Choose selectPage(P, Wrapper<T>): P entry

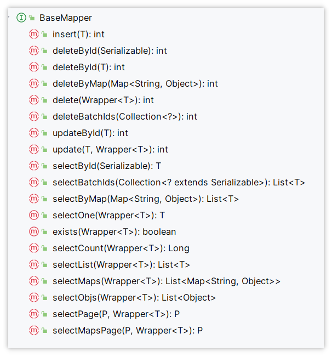[116, 314]
